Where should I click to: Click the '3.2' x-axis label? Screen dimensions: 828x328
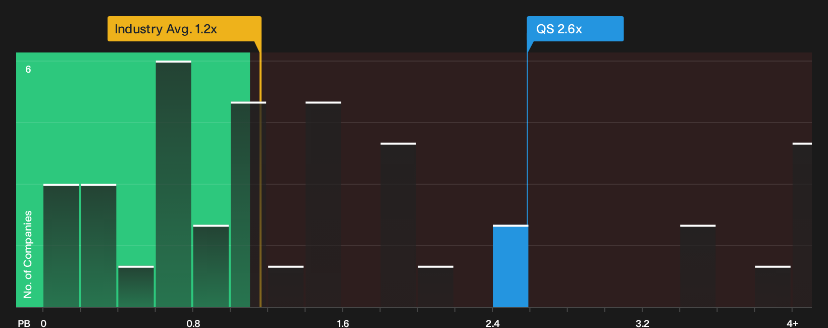pyautogui.click(x=642, y=323)
